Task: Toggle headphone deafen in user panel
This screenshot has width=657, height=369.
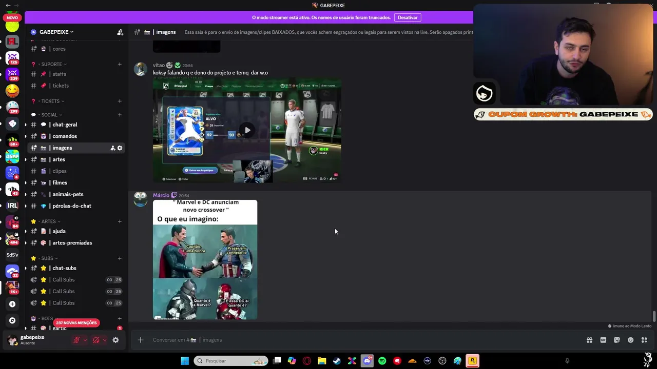Action: 96,340
